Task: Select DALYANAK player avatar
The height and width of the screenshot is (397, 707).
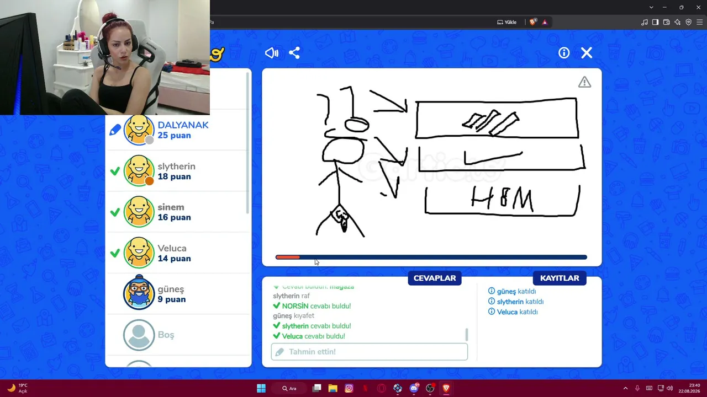Action: pos(139,130)
